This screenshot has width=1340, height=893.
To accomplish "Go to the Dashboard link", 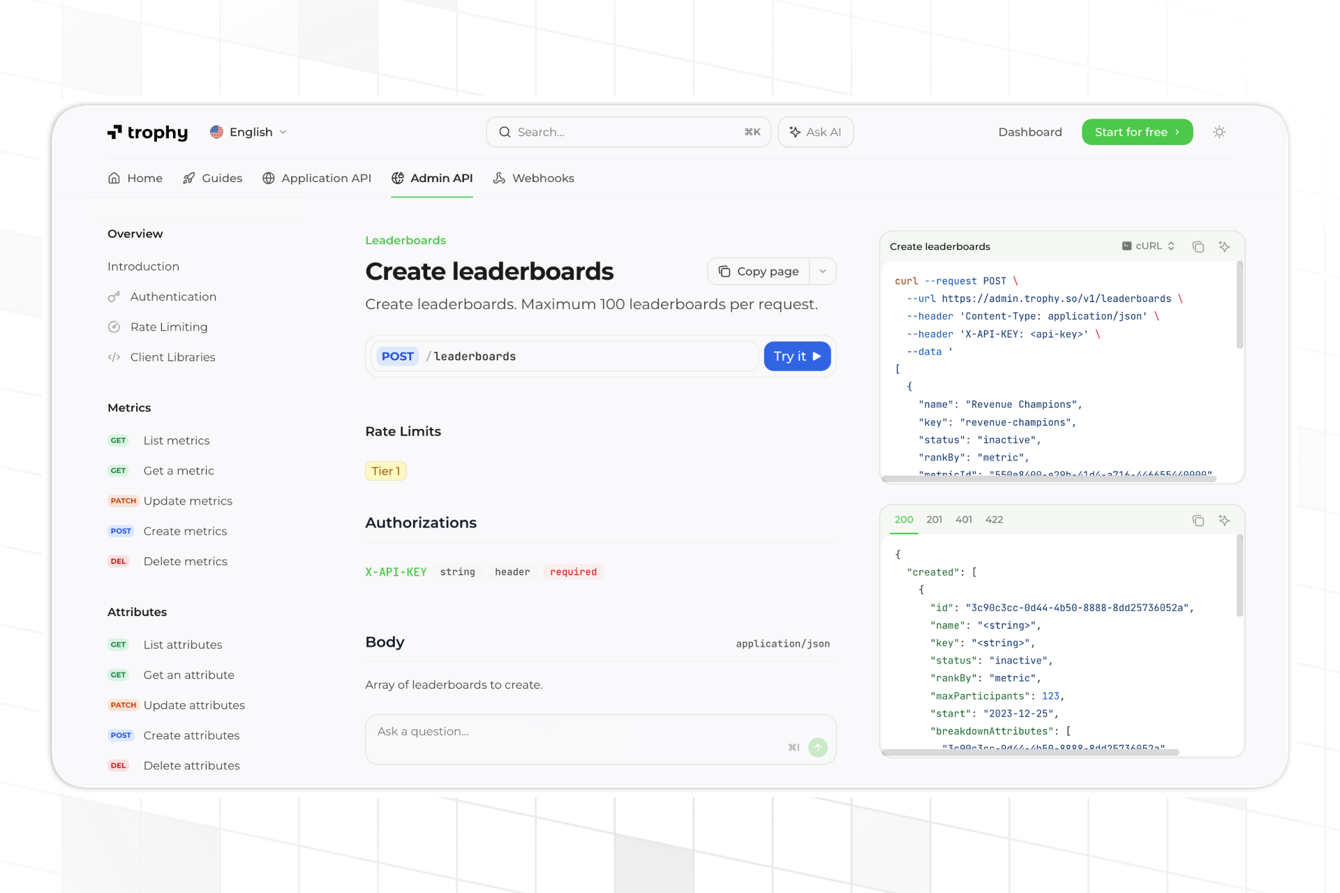I will pos(1029,132).
